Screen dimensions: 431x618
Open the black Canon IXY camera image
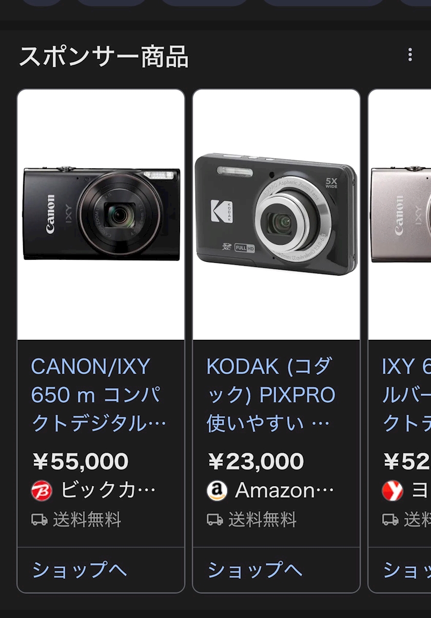pyautogui.click(x=101, y=215)
